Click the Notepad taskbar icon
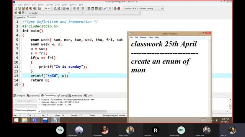Screen dimensions: 245x137 55,120
